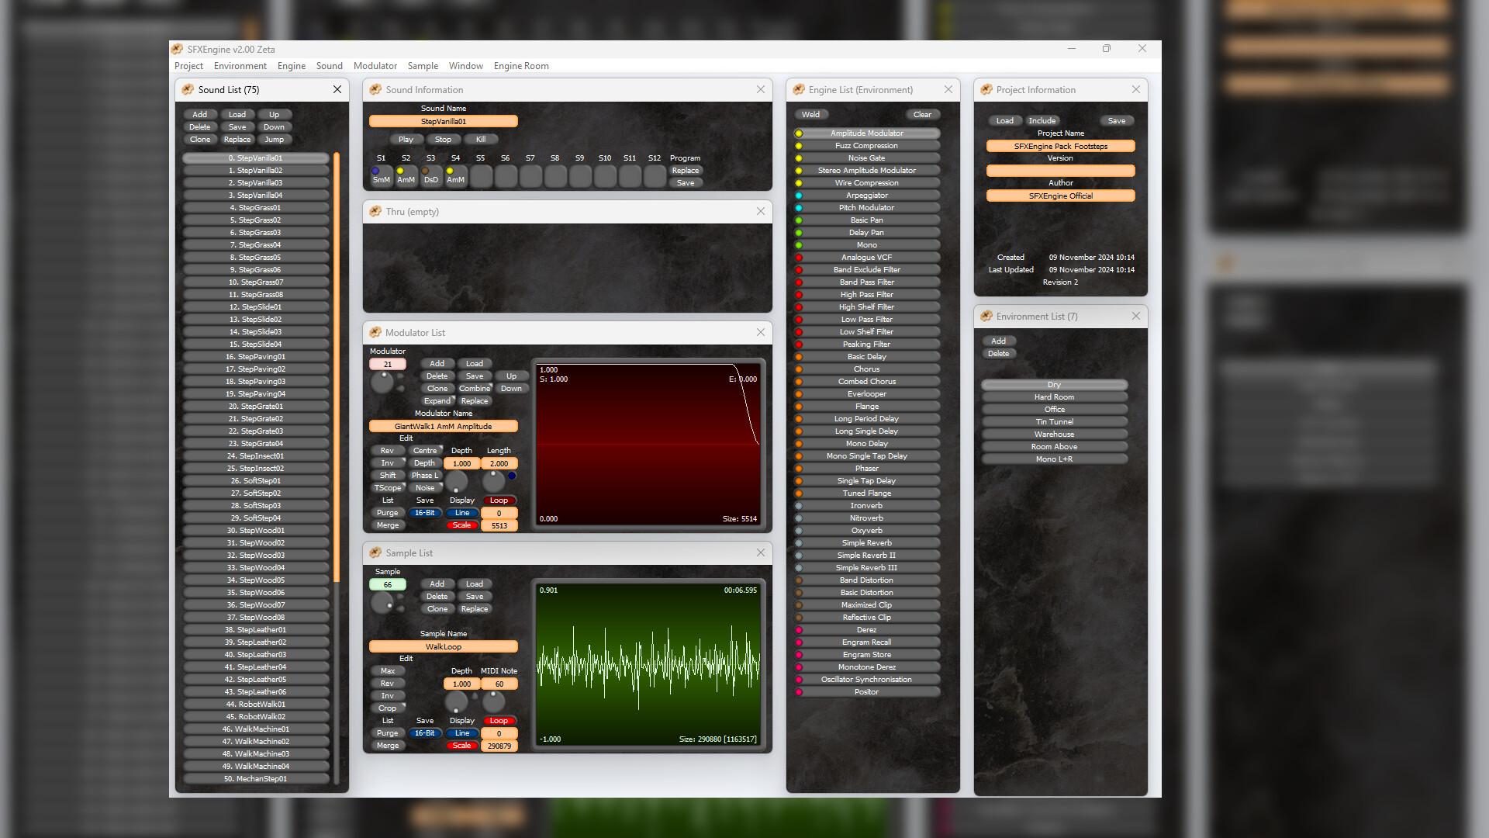Switch display to Scale in Sample List

tap(462, 744)
